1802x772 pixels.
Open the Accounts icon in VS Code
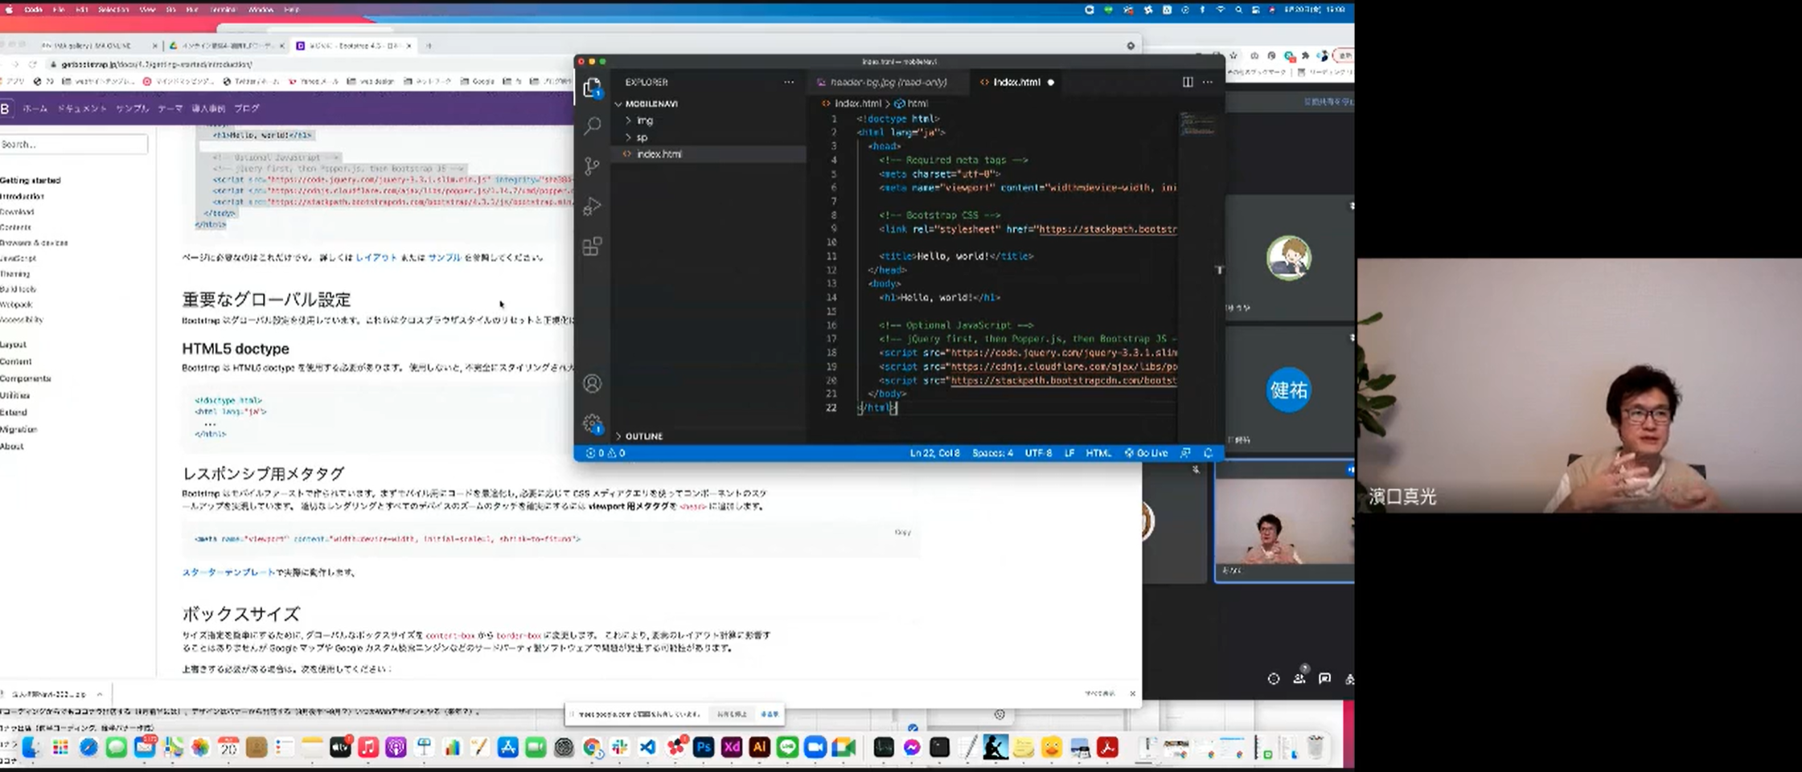pos(592,384)
